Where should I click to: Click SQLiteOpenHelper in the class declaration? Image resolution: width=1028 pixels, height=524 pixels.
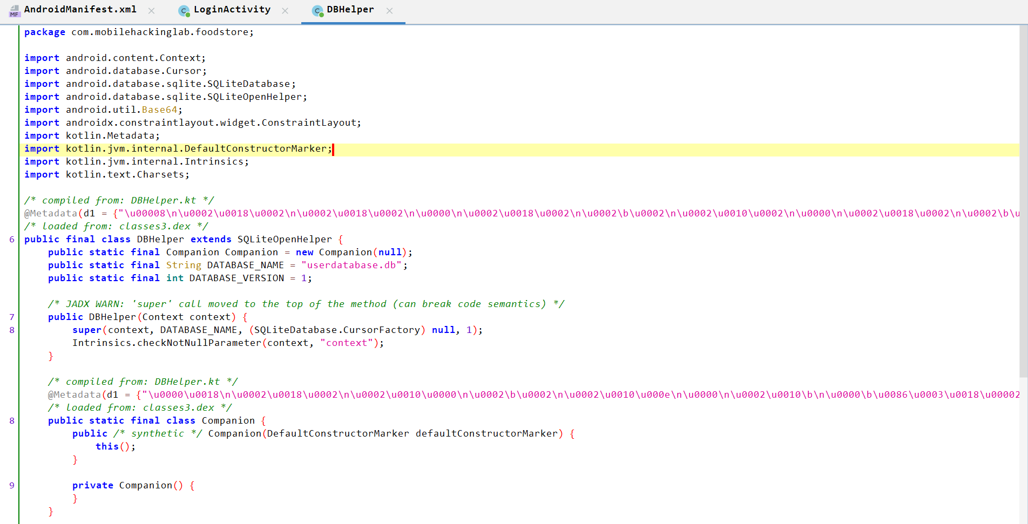point(285,239)
